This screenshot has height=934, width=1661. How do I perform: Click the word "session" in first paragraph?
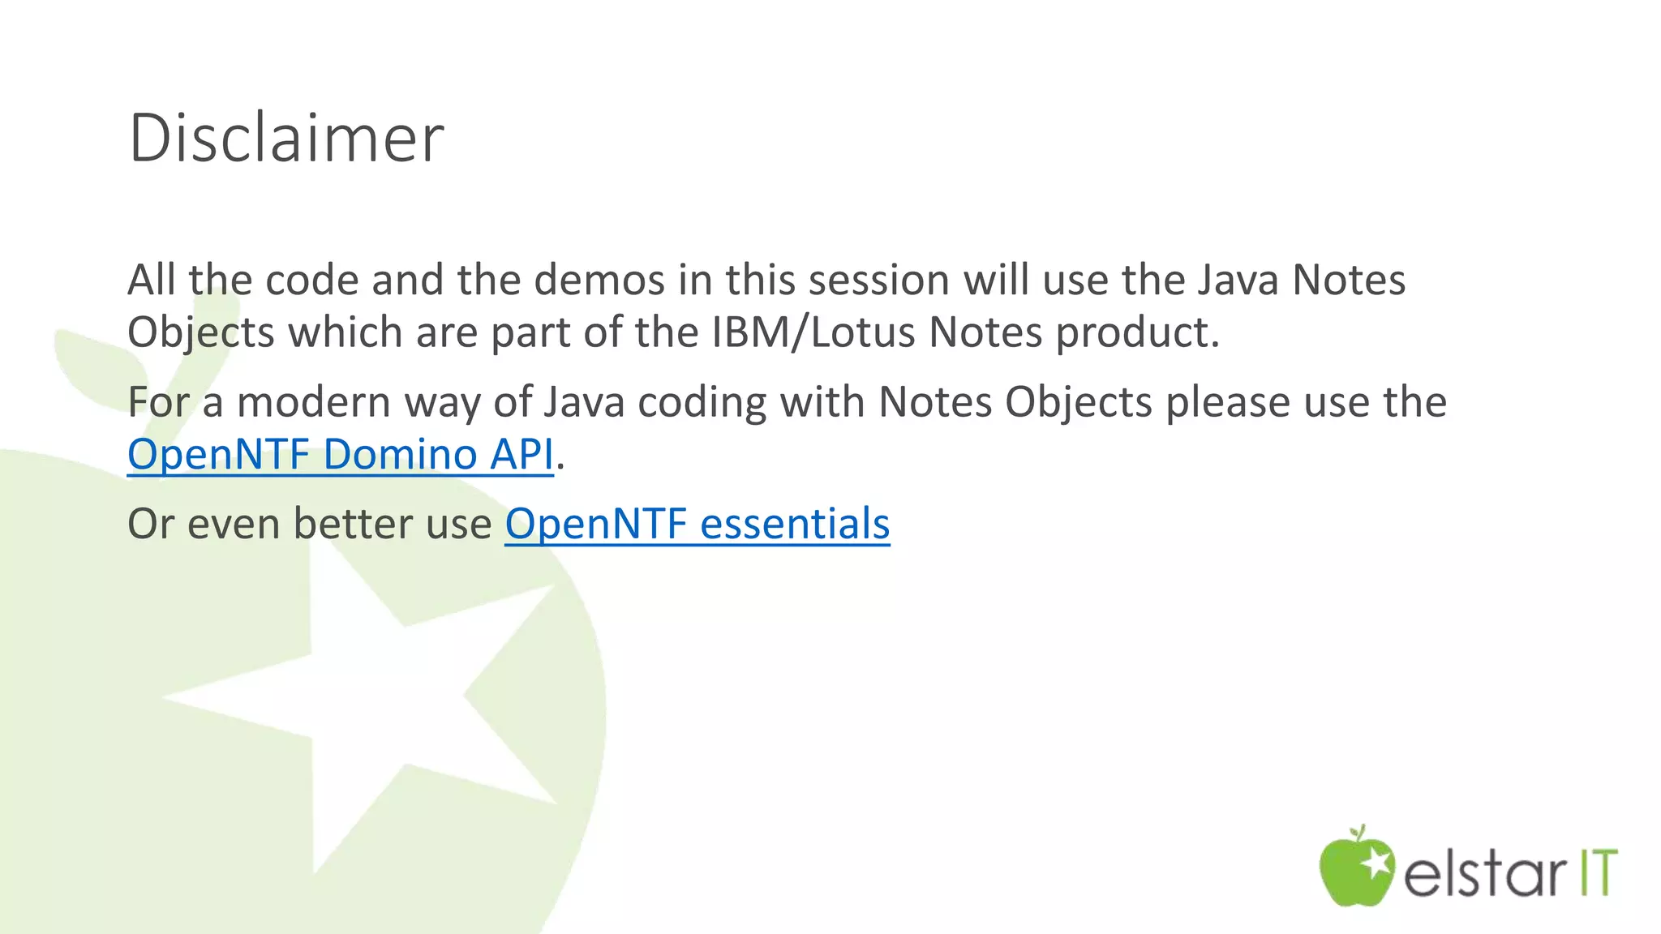[x=878, y=281]
